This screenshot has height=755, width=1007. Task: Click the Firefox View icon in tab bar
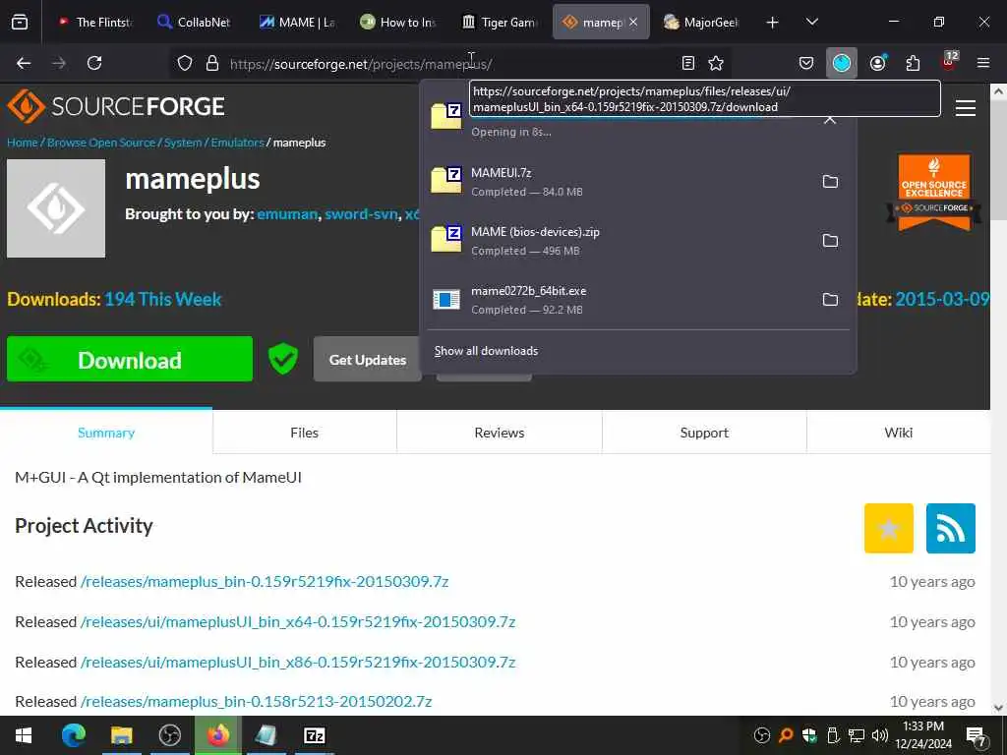pyautogui.click(x=20, y=23)
